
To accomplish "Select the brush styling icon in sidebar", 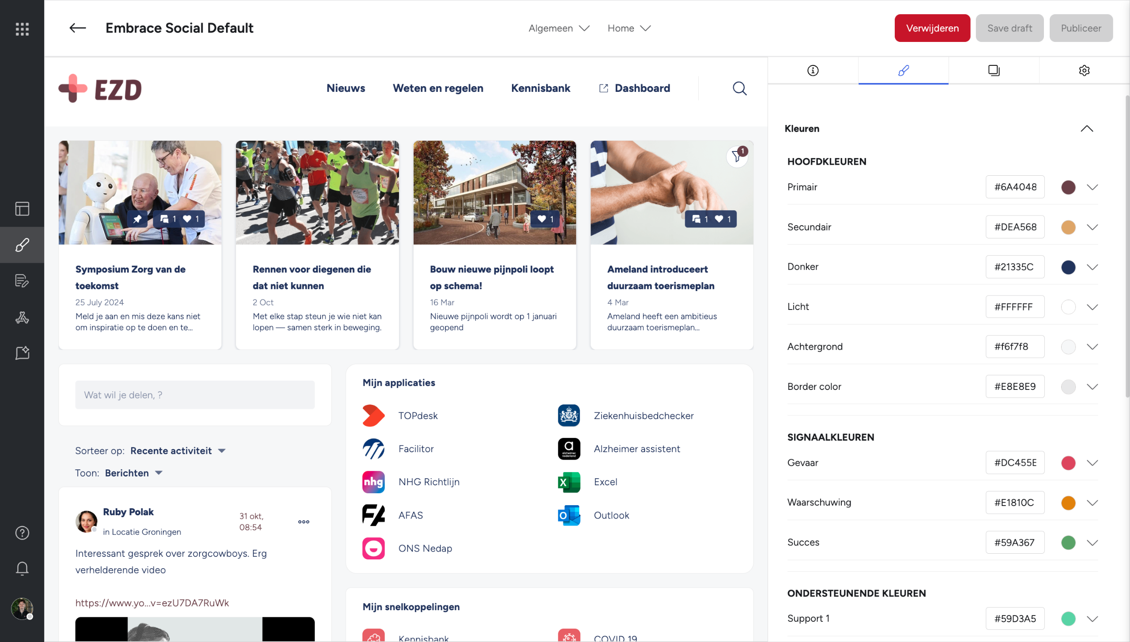I will point(22,245).
